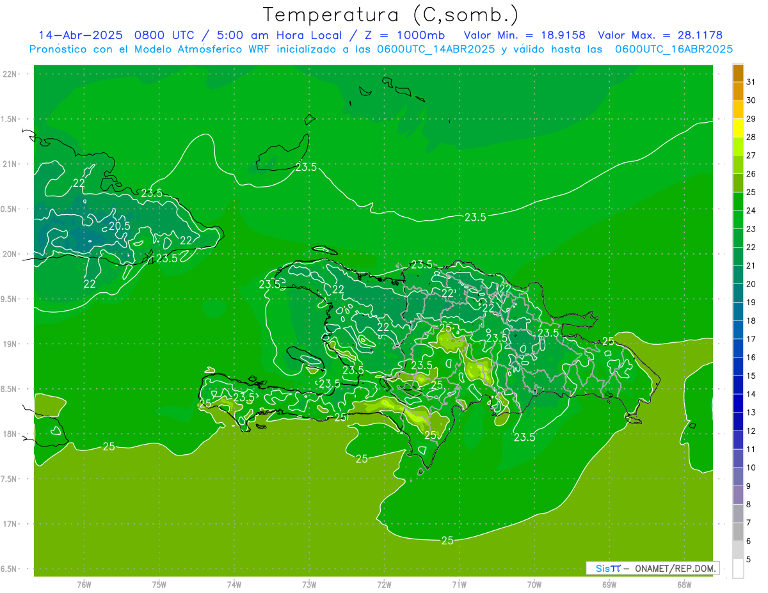Click the purple legend swatch between 8 and 9
Viewport: 768px width, 593px height.
pos(738,495)
